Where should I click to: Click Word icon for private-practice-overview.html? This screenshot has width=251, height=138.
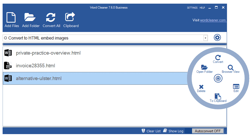[x=8, y=53]
